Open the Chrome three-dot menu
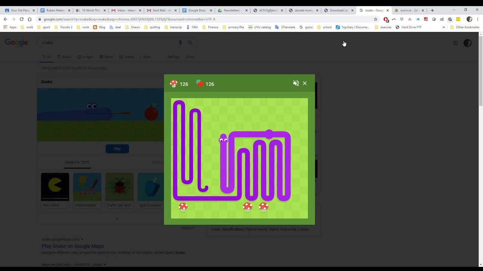The image size is (483, 271). click(x=477, y=19)
